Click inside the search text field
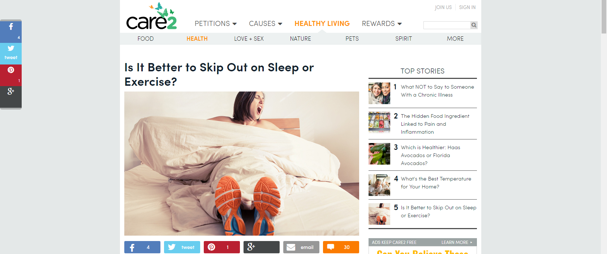Screen dimensions: 607x254 pos(447,25)
